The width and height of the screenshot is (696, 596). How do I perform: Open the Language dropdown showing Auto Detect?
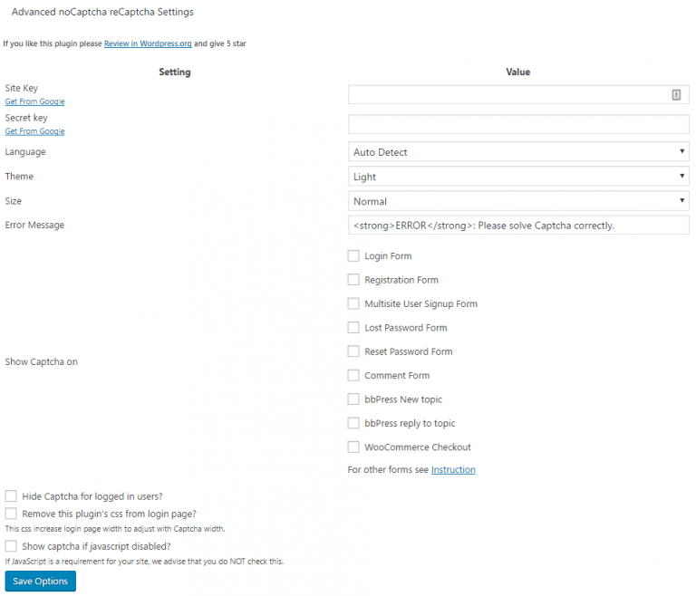point(518,152)
